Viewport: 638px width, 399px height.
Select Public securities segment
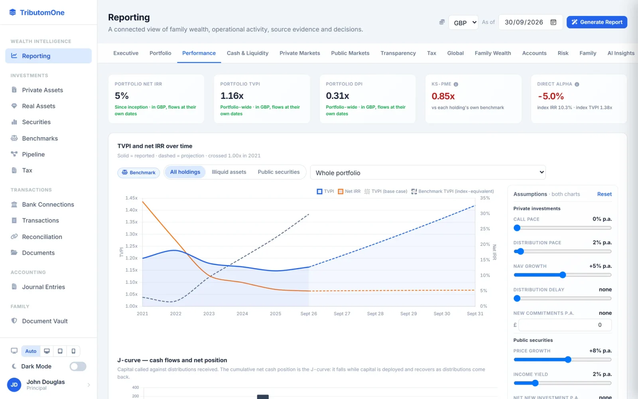279,172
